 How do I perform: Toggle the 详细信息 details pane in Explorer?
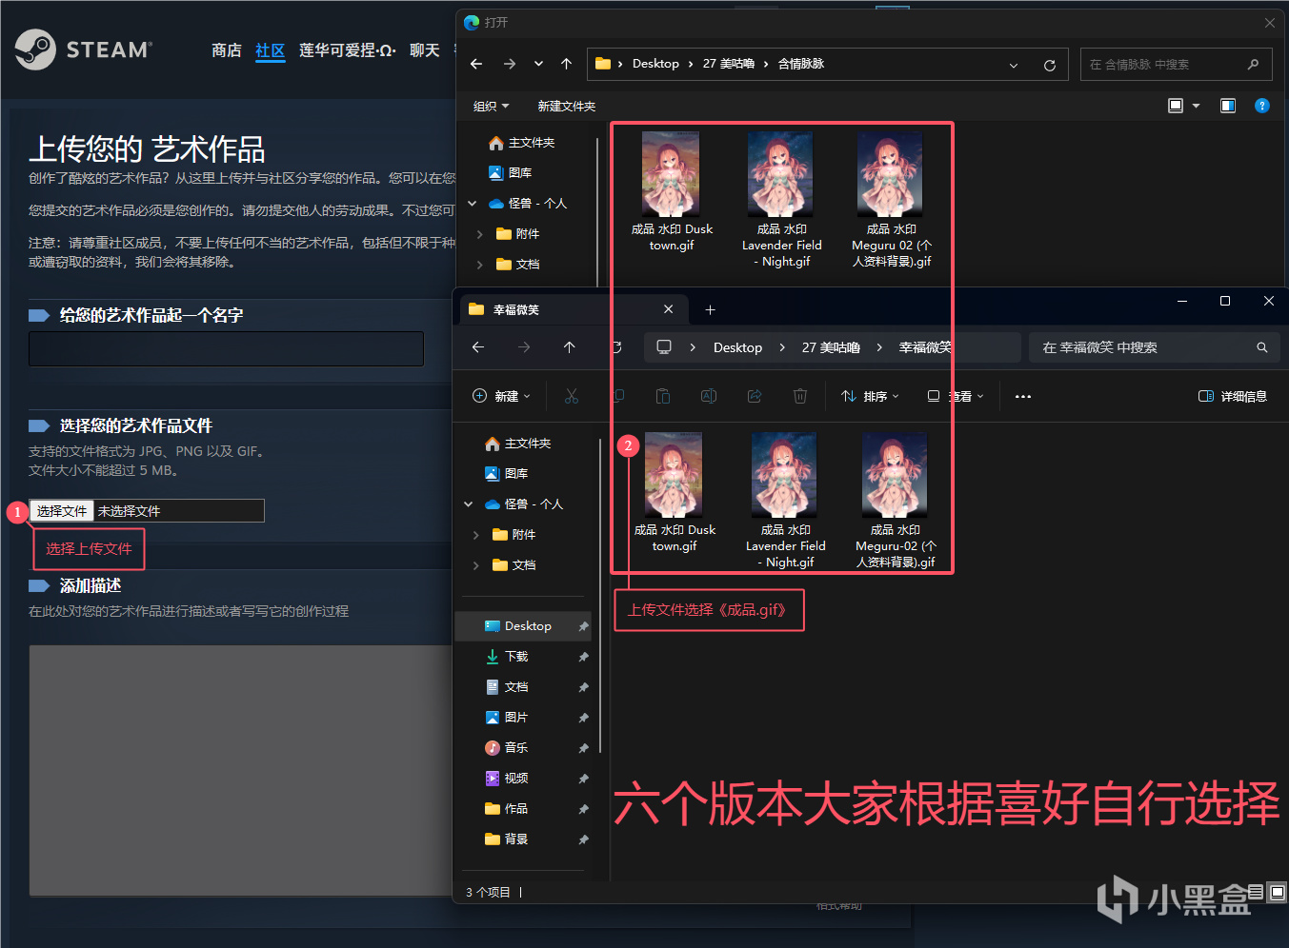[1233, 396]
